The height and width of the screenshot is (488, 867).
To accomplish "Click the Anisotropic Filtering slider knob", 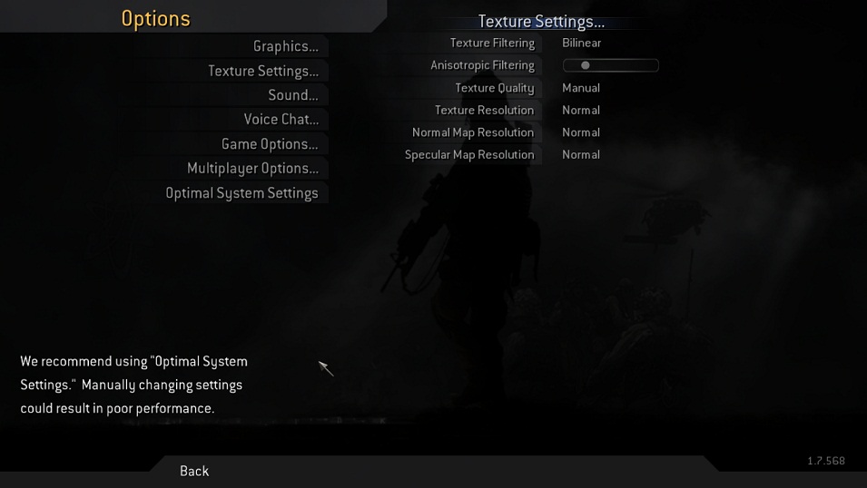I will 585,65.
